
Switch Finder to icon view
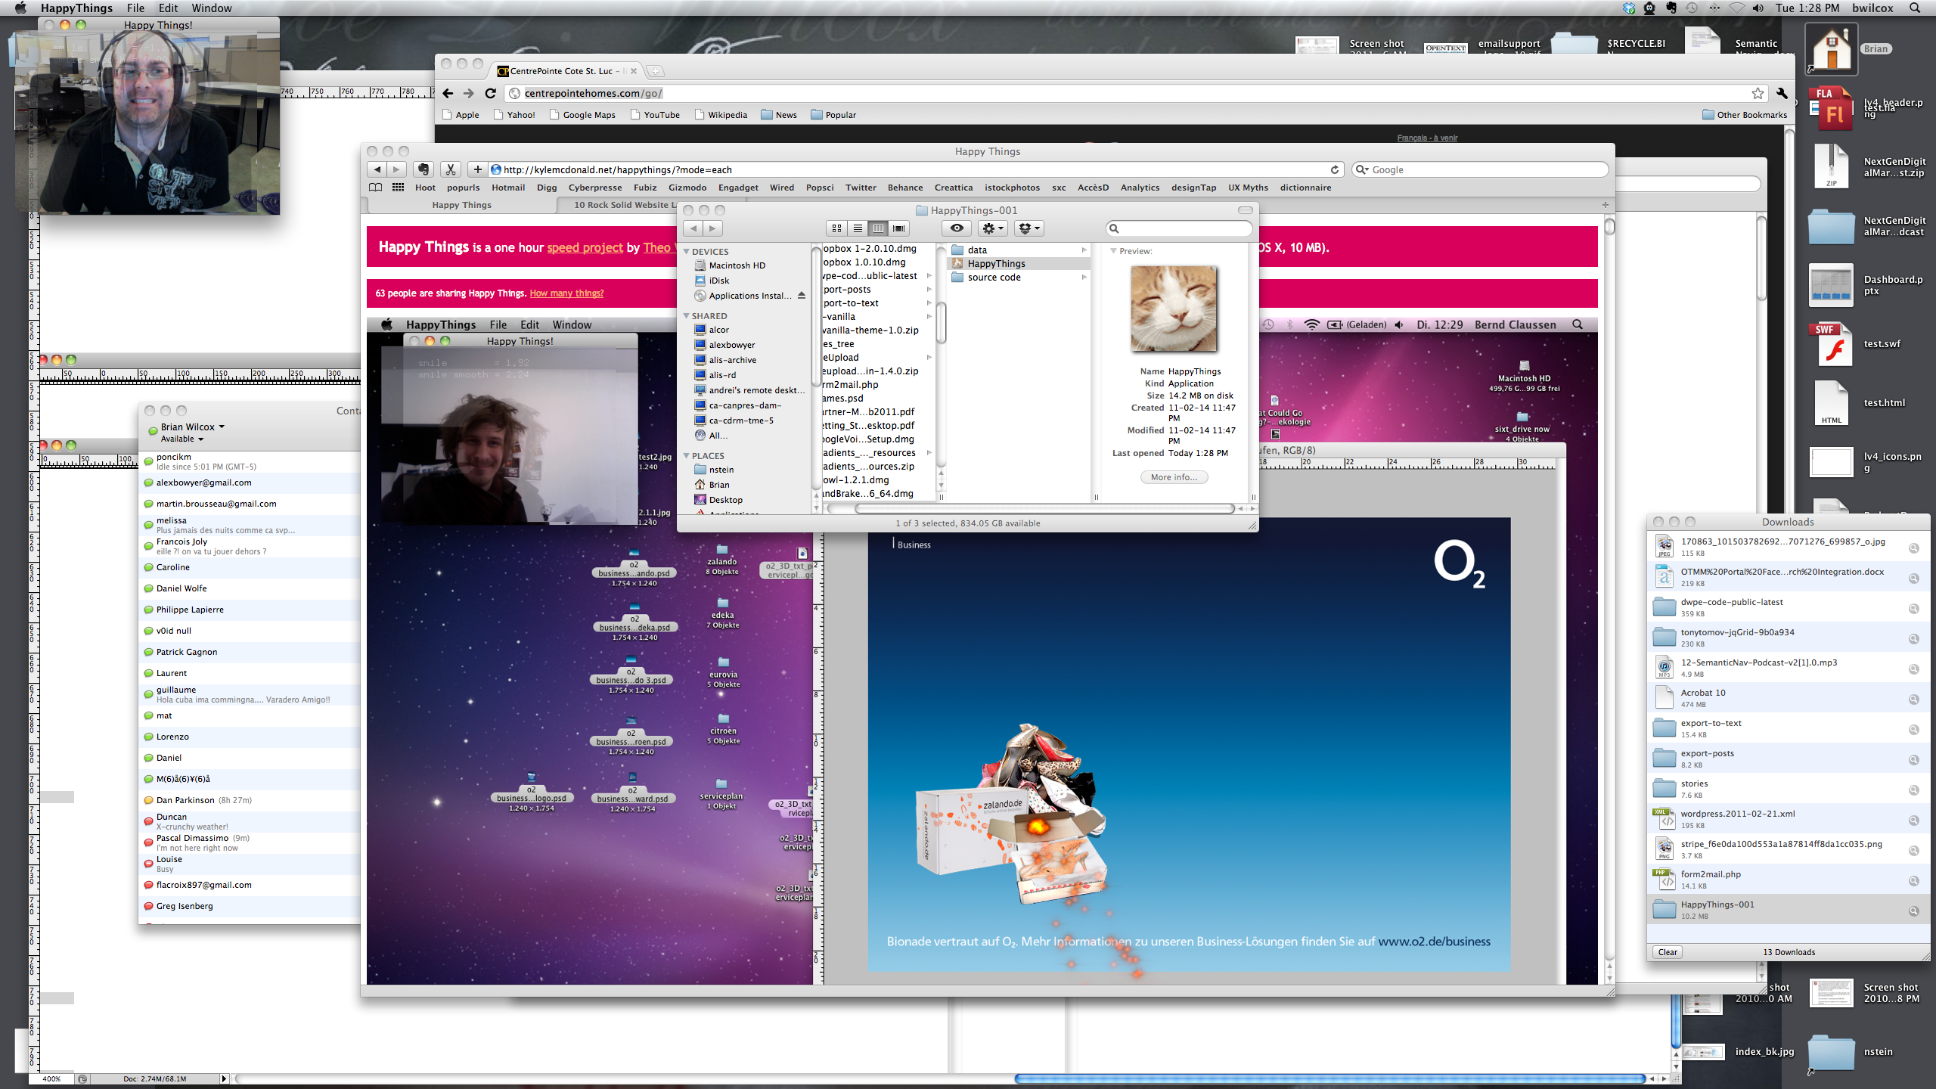[x=836, y=228]
